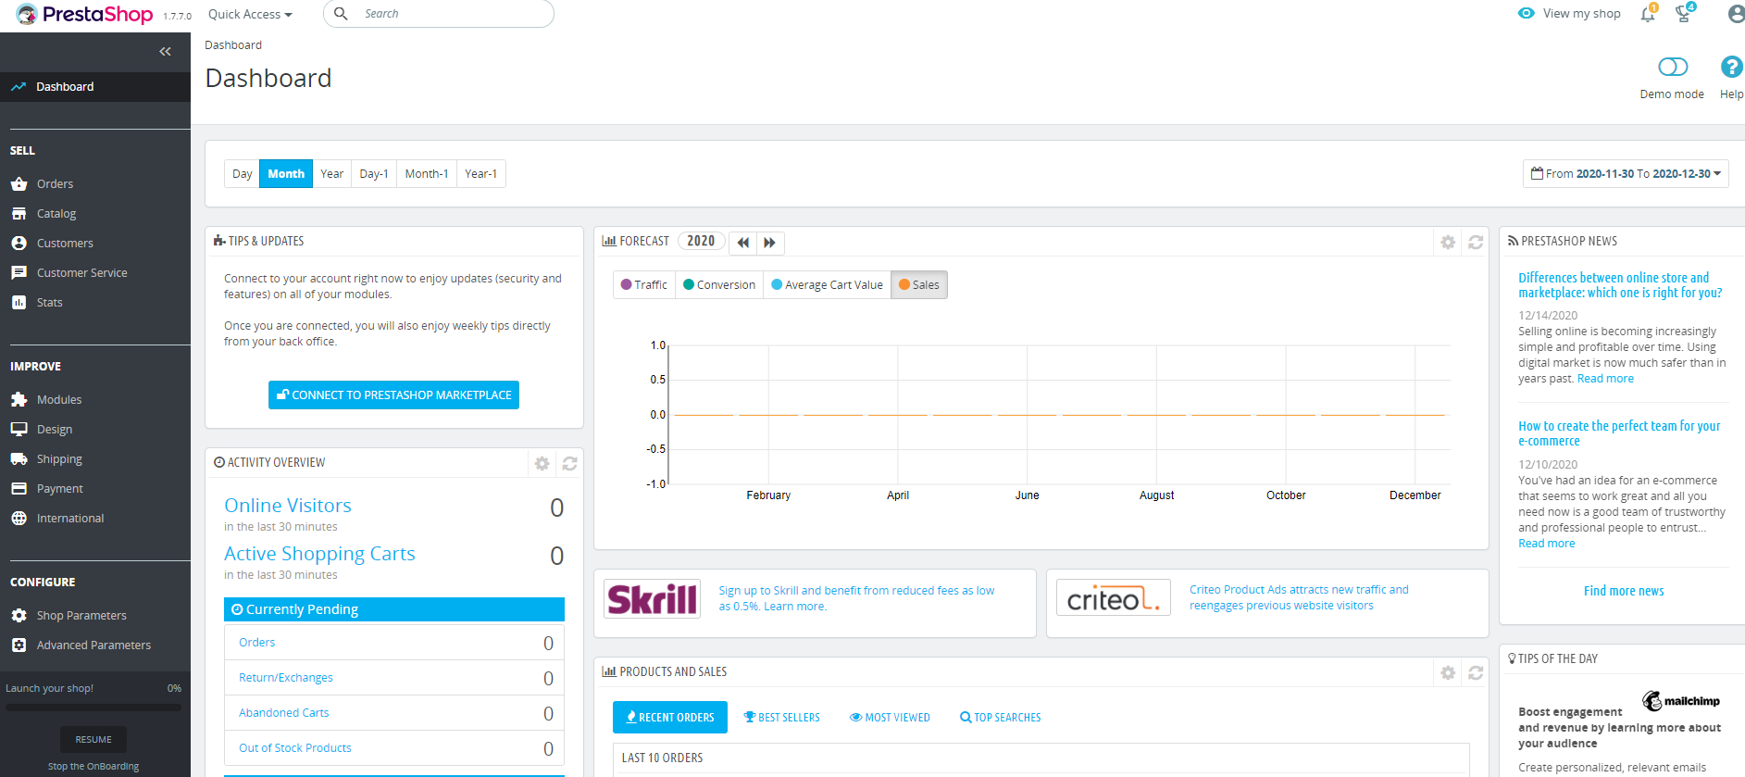Switch to the Best Sellers tab
Image resolution: width=1745 pixels, height=777 pixels.
coord(782,717)
